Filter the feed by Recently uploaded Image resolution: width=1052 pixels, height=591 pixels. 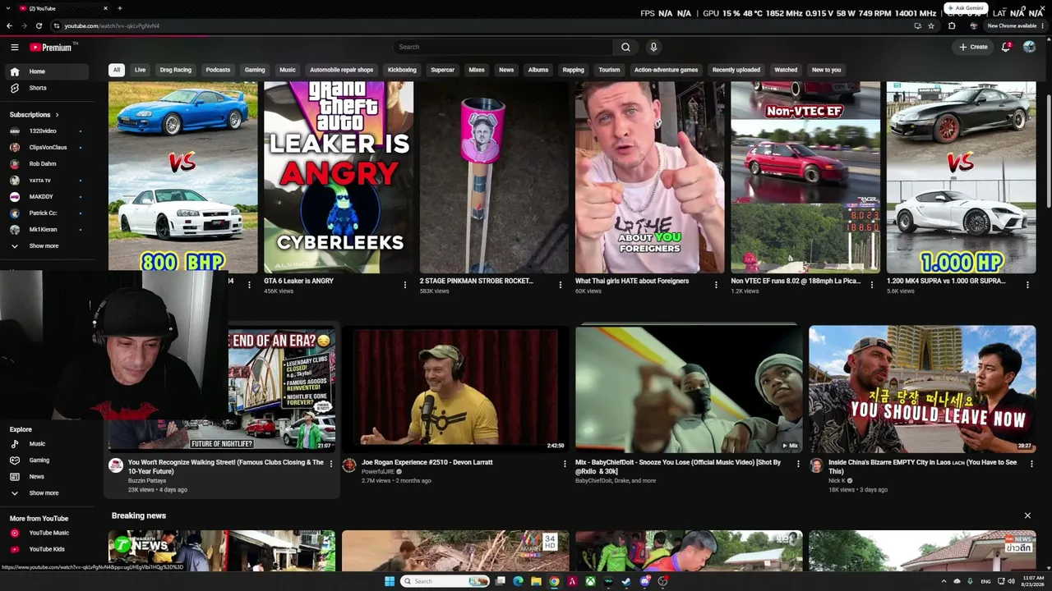(x=736, y=70)
